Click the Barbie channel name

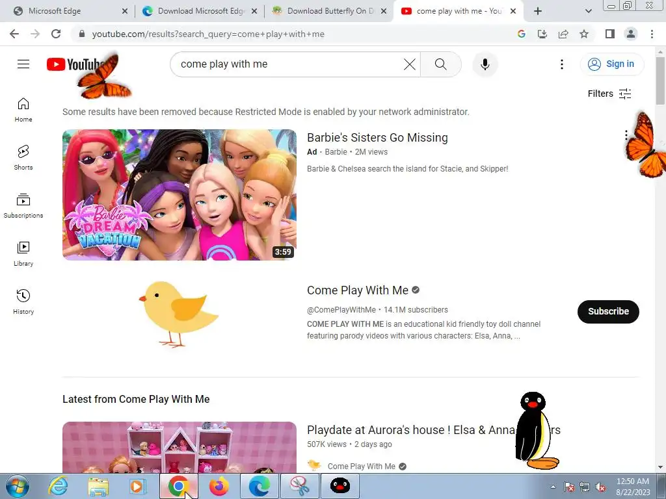(336, 152)
